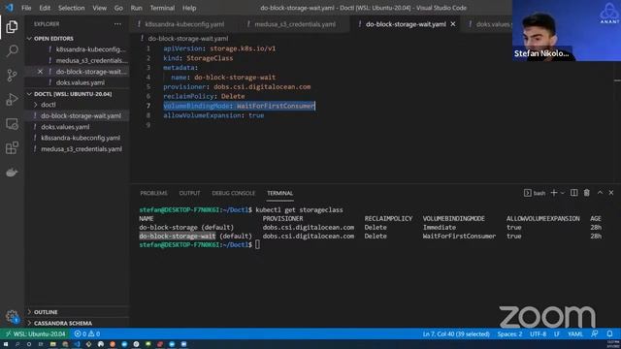Switch to medusa_s3_credentials.yaml editor tab
Image resolution: width=621 pixels, height=349 pixels.
(x=295, y=24)
